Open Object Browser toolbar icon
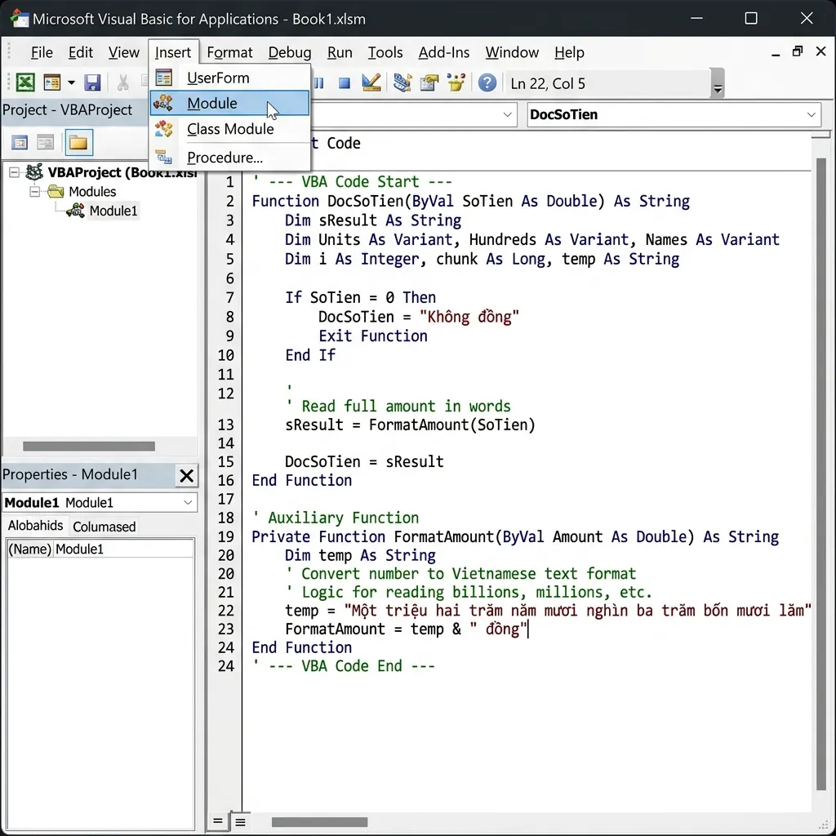The width and height of the screenshot is (836, 836). pos(456,82)
